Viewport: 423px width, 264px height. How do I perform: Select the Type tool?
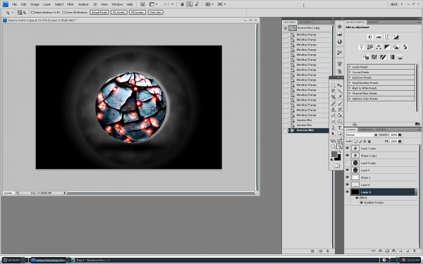[340, 128]
